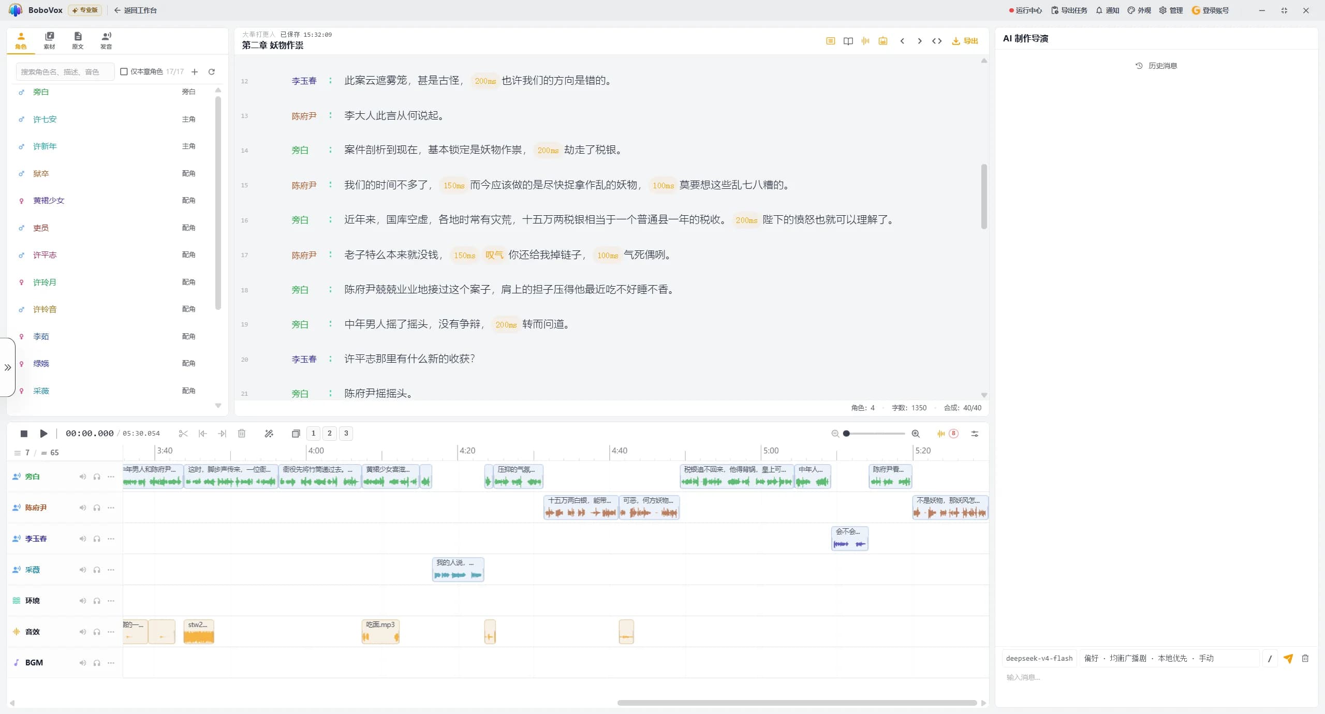Click the stop playback button

coord(24,434)
